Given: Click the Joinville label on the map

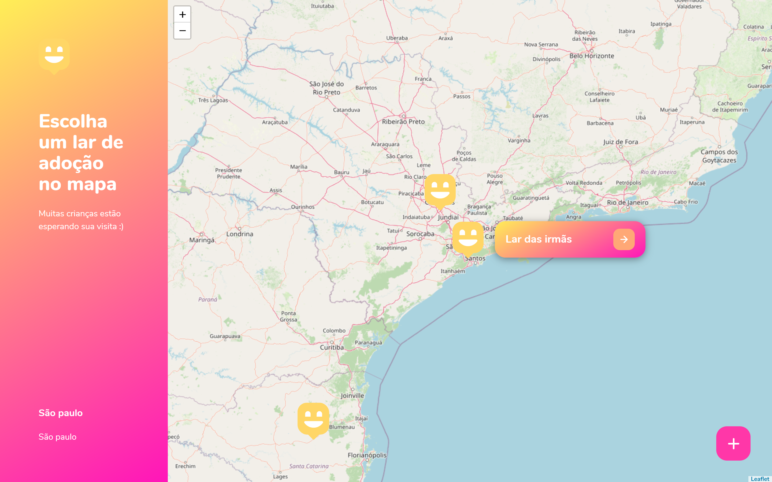Looking at the screenshot, I should 352,396.
